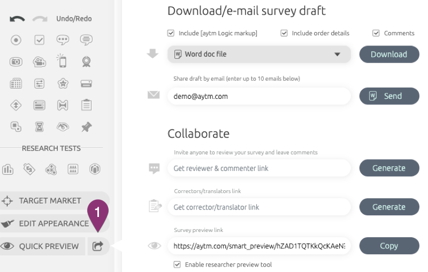
Task: Open the share survey icon beside Quick Preview
Action: pos(98,246)
